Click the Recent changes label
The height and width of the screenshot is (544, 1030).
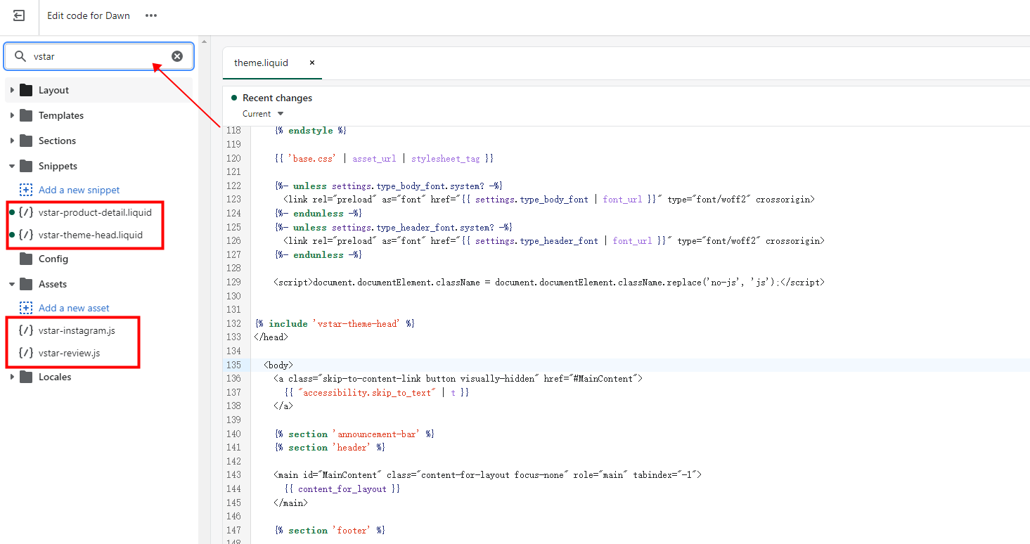click(x=277, y=98)
